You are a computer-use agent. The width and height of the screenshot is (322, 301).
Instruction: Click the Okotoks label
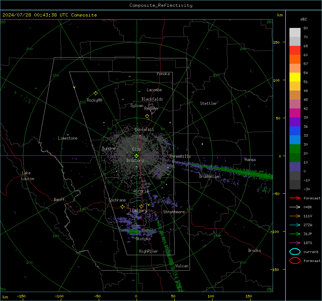(x=143, y=239)
